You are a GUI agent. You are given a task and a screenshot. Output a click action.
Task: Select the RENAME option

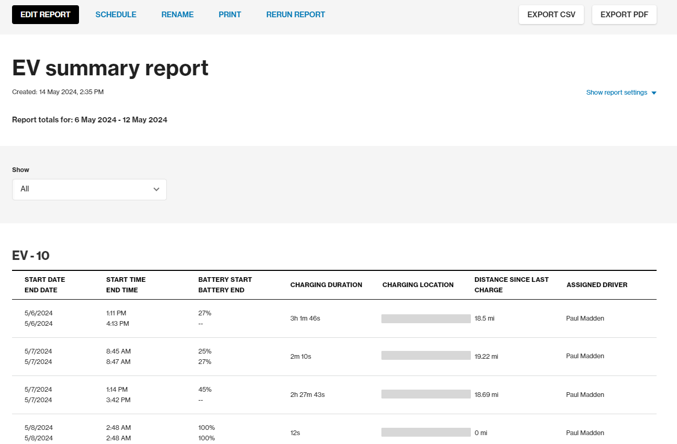[x=177, y=15]
